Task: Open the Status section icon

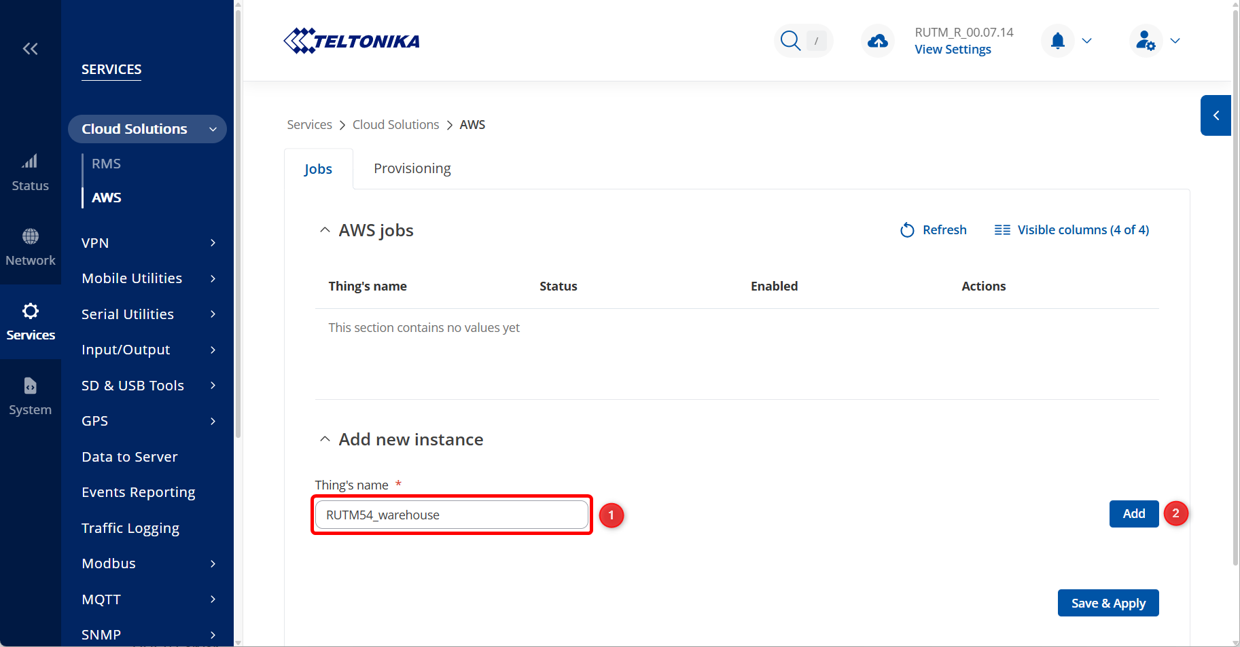Action: [30, 162]
